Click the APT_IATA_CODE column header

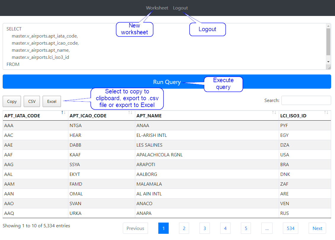(x=36, y=116)
